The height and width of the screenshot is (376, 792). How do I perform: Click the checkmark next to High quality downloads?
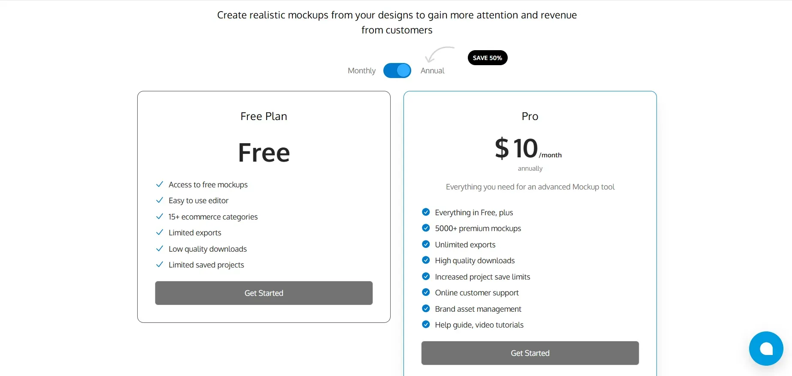(x=426, y=260)
